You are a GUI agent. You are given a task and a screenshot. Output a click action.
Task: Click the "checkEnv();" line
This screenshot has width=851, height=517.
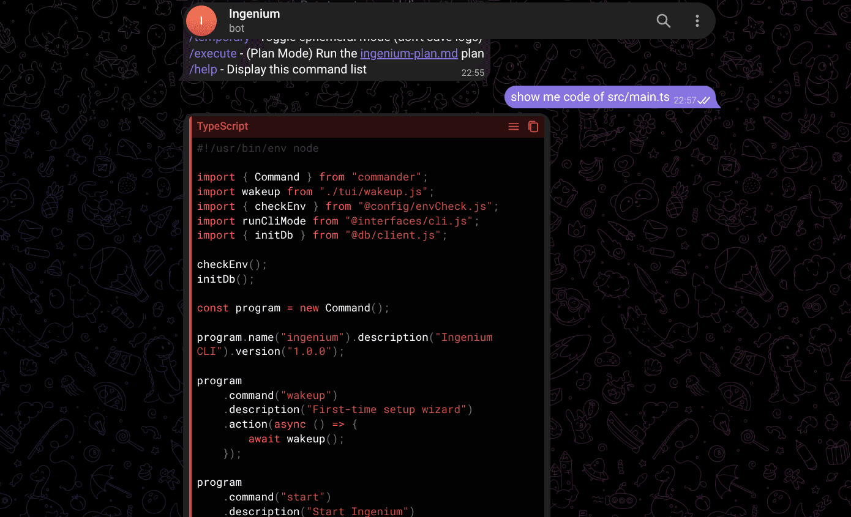click(x=232, y=264)
